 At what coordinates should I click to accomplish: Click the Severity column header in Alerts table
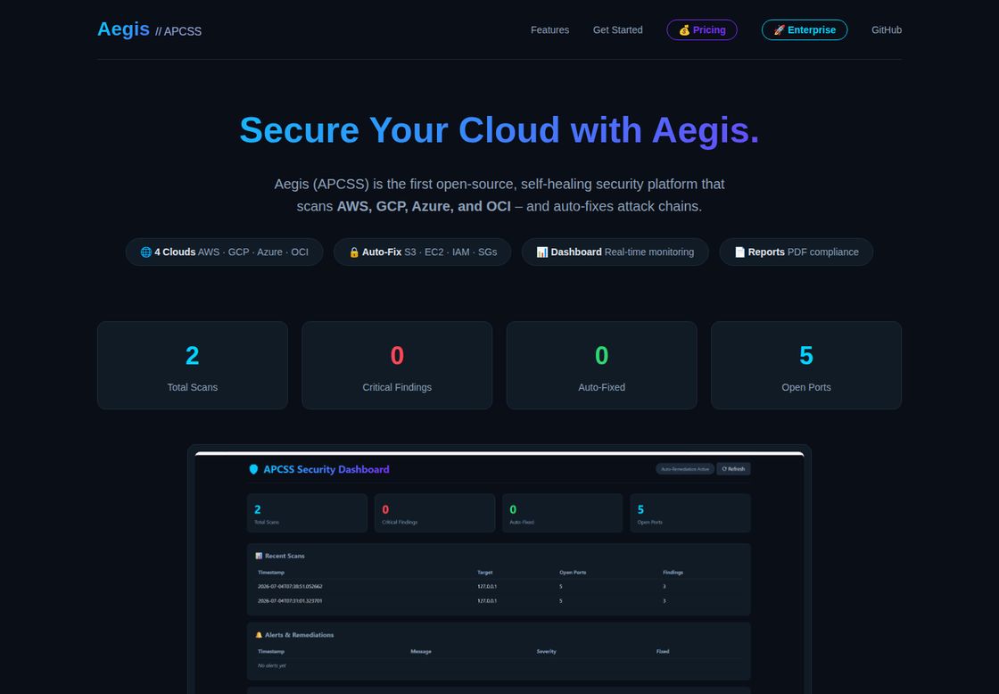[546, 651]
